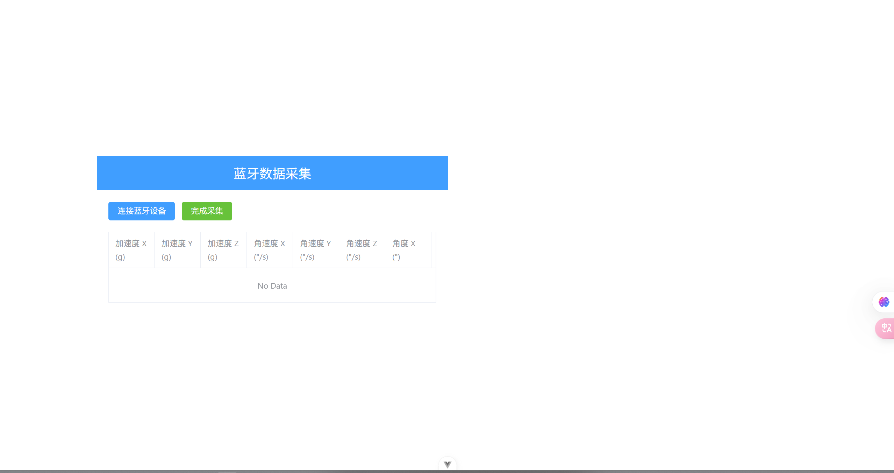
Task: Select the 加速度 Y (g) column header
Action: (x=177, y=250)
